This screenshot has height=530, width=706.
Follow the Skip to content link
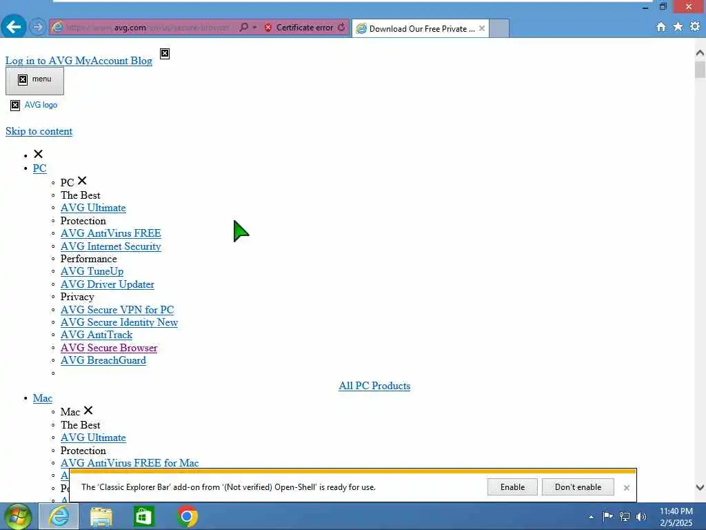tap(39, 131)
